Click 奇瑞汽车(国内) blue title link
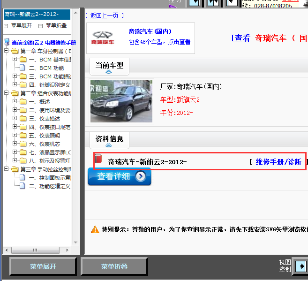 coord(150,31)
